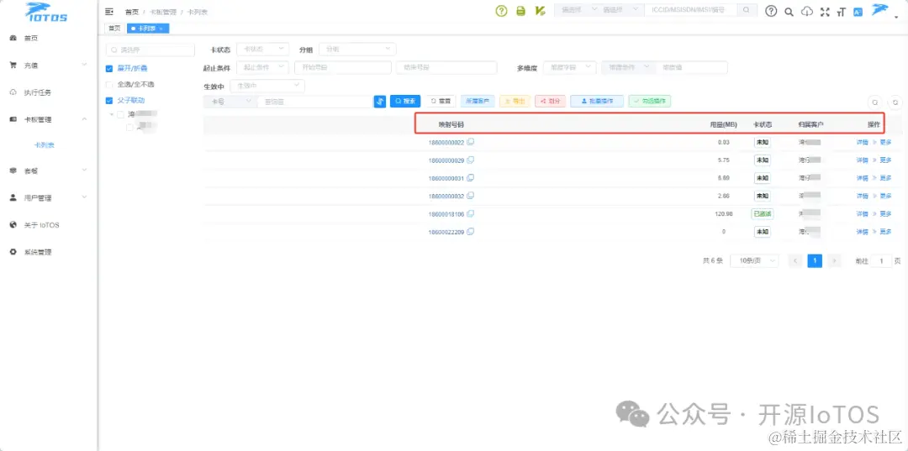908x451 pixels.
Task: Copy number 18600000032 with its copy icon
Action: click(x=471, y=196)
